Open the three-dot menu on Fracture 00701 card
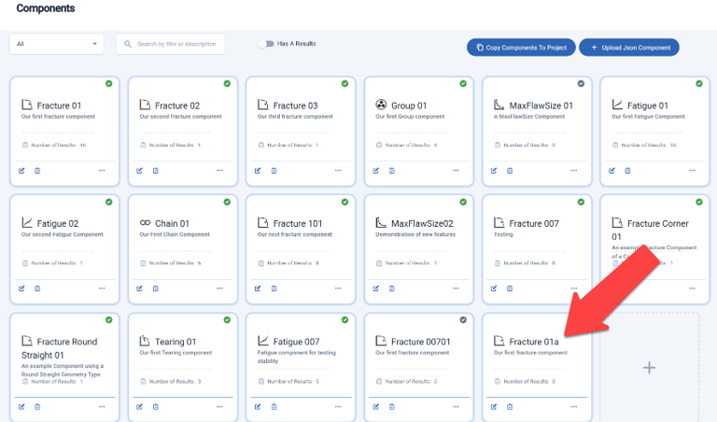 [x=457, y=406]
